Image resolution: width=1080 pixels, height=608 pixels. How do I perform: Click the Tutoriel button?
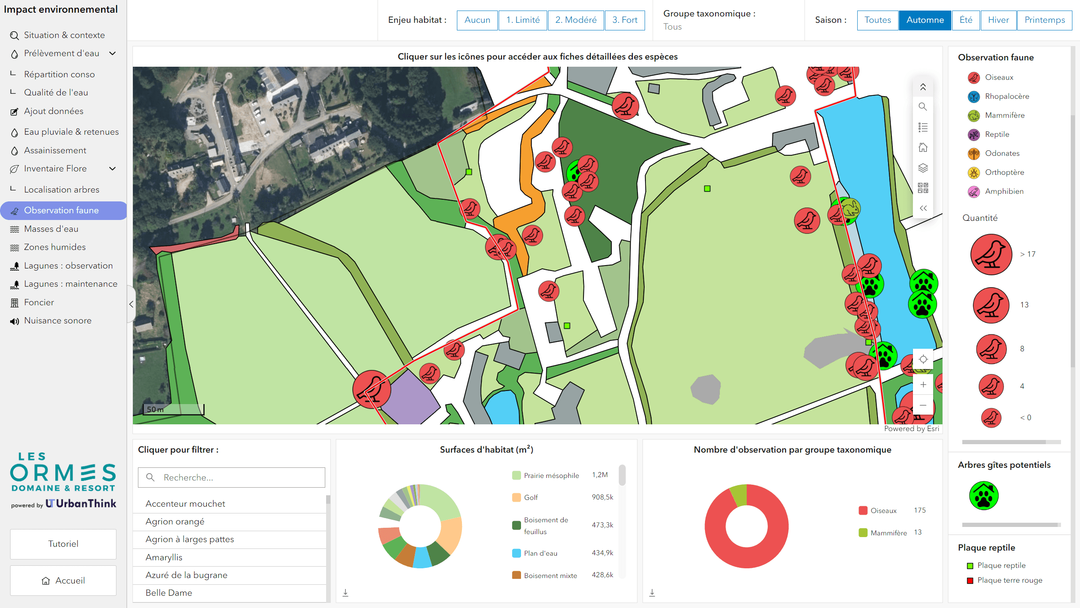coord(63,544)
